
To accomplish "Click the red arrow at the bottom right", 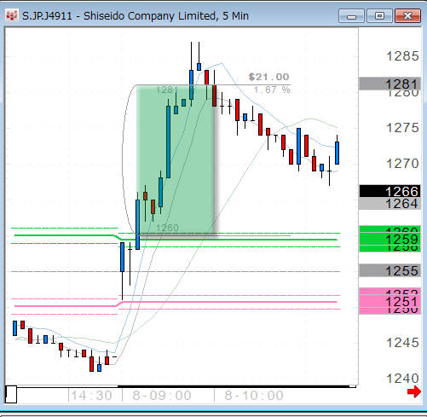I will [413, 392].
